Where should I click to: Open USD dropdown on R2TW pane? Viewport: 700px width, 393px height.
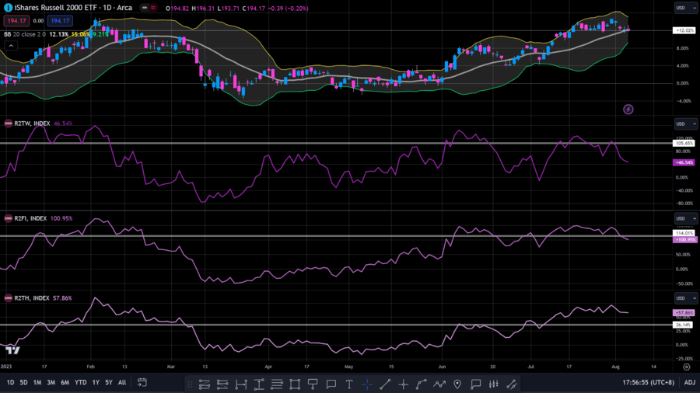click(x=686, y=123)
